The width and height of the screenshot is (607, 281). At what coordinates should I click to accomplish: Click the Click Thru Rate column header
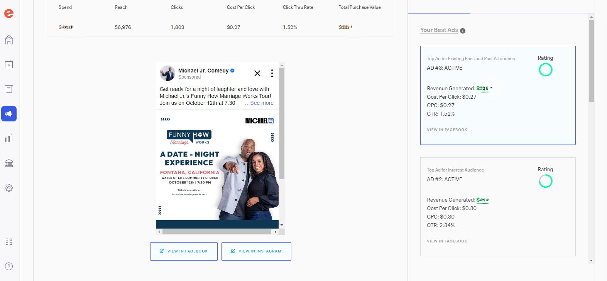[298, 7]
